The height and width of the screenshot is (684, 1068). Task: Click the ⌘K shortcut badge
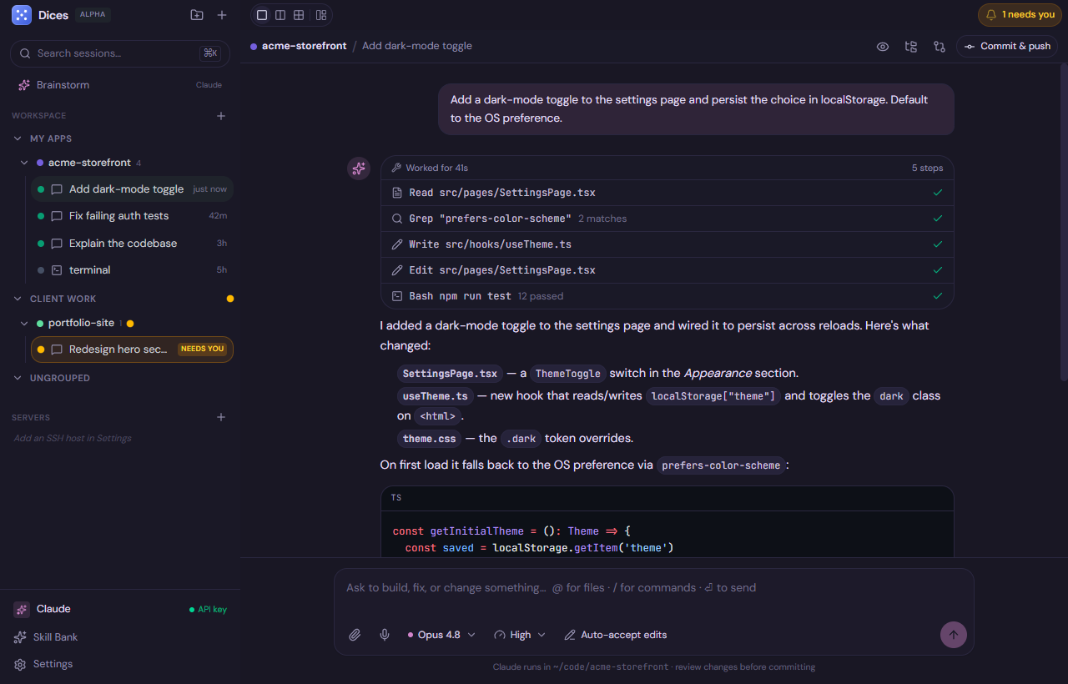(x=210, y=53)
